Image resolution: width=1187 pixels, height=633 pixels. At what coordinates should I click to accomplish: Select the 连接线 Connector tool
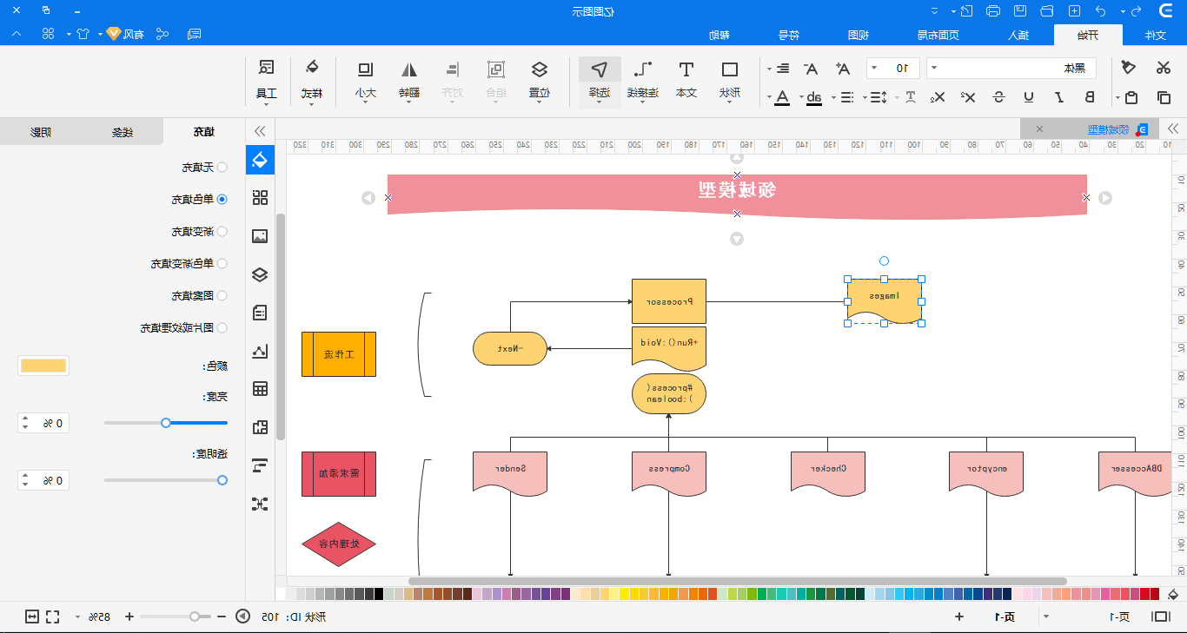pyautogui.click(x=643, y=81)
